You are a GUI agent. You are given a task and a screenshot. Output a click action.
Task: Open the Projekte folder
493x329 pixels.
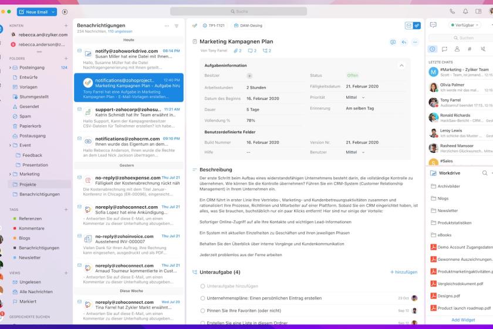click(x=40, y=184)
